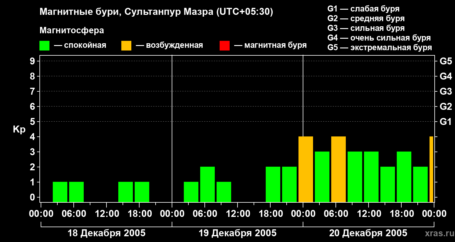Click the G5 label on the right axis

pyautogui.click(x=446, y=61)
